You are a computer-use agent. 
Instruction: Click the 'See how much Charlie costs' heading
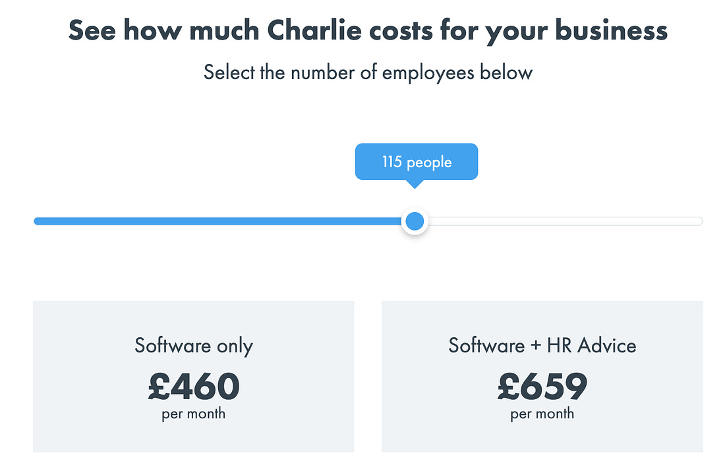(x=368, y=31)
